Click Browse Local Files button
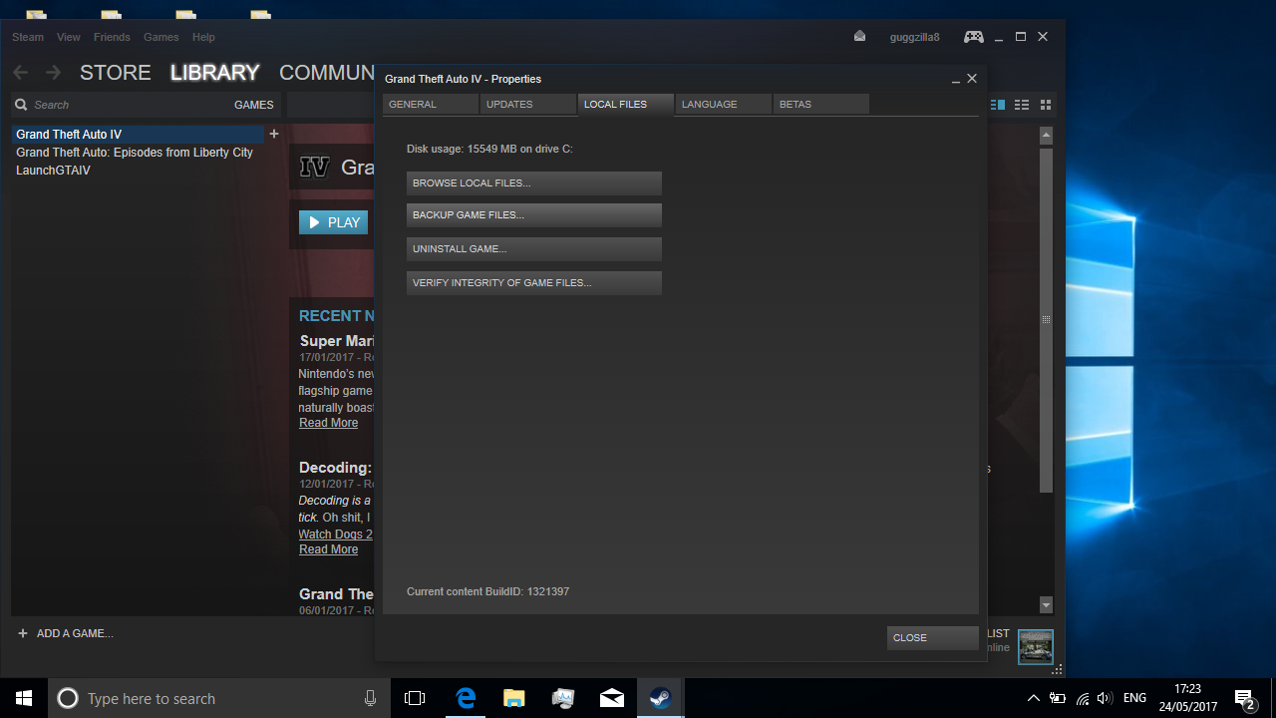 point(534,183)
